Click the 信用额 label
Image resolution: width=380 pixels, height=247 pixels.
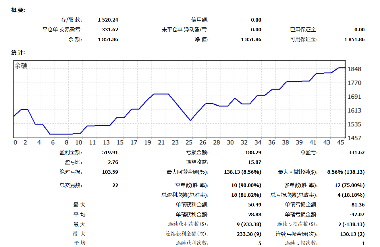[200, 20]
